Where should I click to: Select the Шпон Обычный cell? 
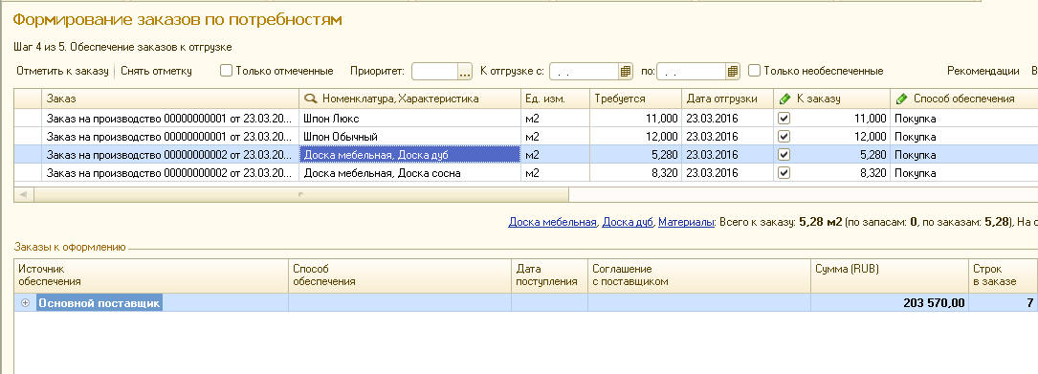click(409, 137)
